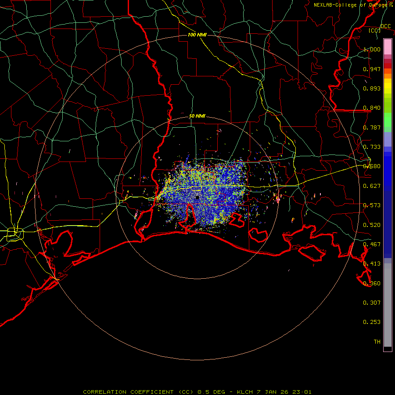Click the 0.627 value on the color scale

click(372, 186)
